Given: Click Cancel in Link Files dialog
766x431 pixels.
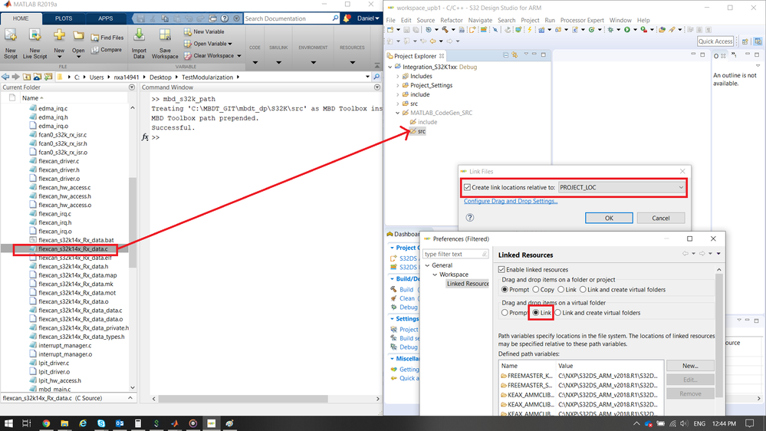Looking at the screenshot, I should [660, 218].
